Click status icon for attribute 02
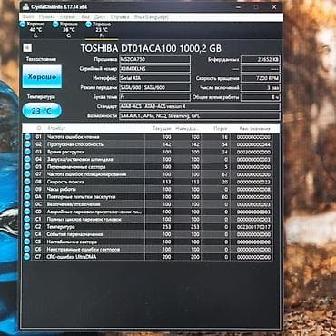Image resolution: width=336 pixels, height=336 pixels. [27, 144]
